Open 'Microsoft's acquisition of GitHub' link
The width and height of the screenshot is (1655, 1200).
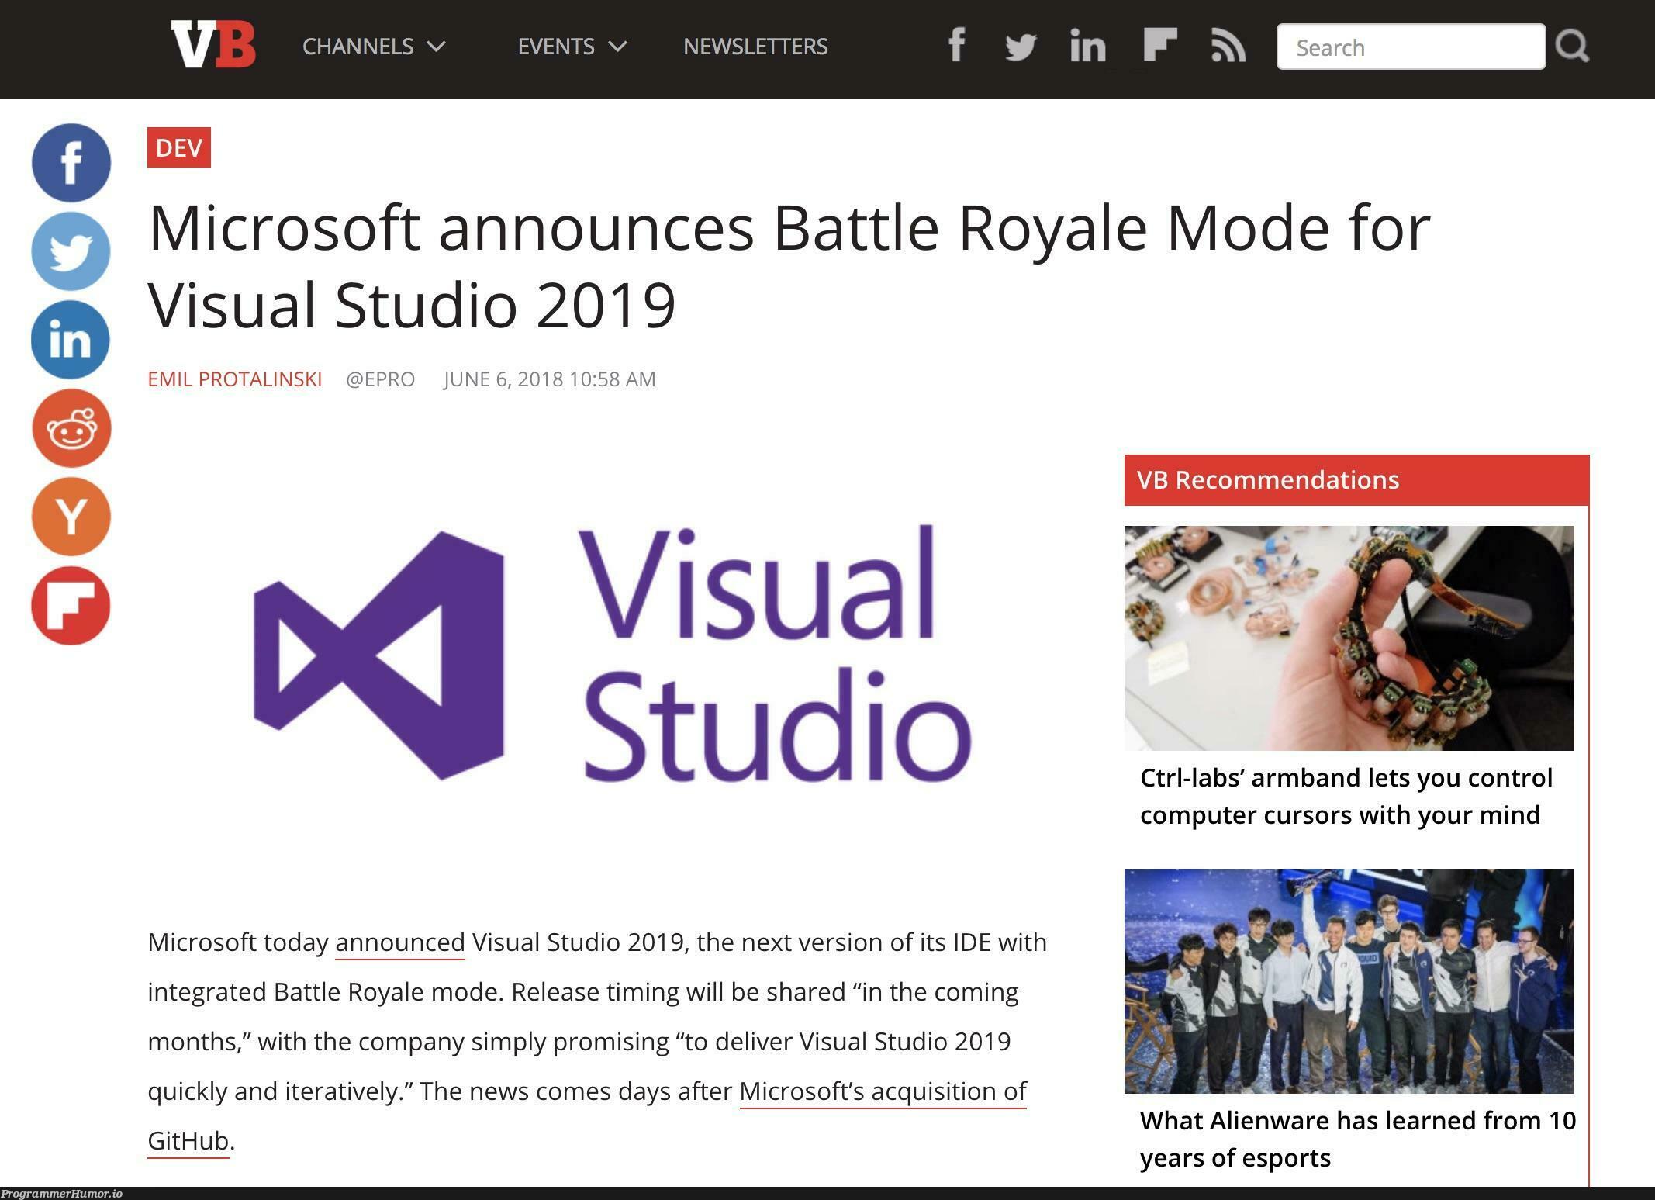pos(883,1091)
